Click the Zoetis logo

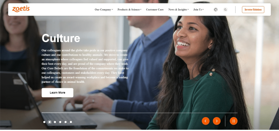click(x=21, y=9)
